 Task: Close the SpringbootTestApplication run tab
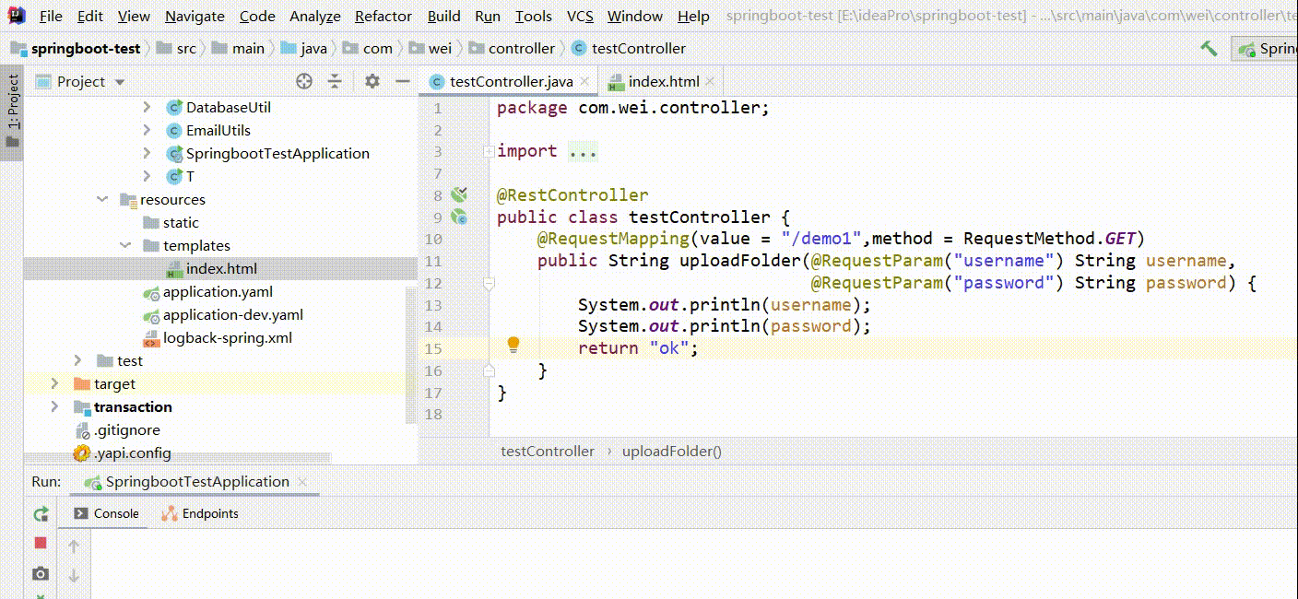[303, 481]
